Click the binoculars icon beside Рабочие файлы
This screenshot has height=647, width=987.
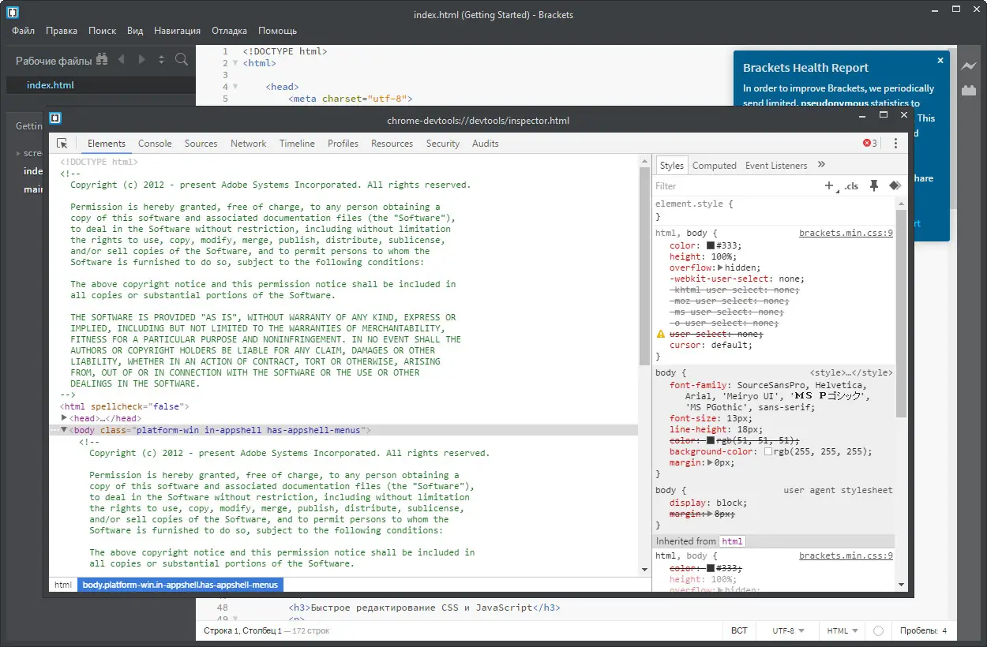coord(101,60)
